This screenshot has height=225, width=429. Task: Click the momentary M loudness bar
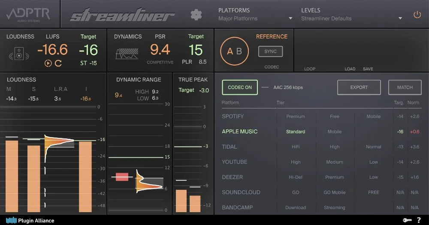(x=12, y=176)
